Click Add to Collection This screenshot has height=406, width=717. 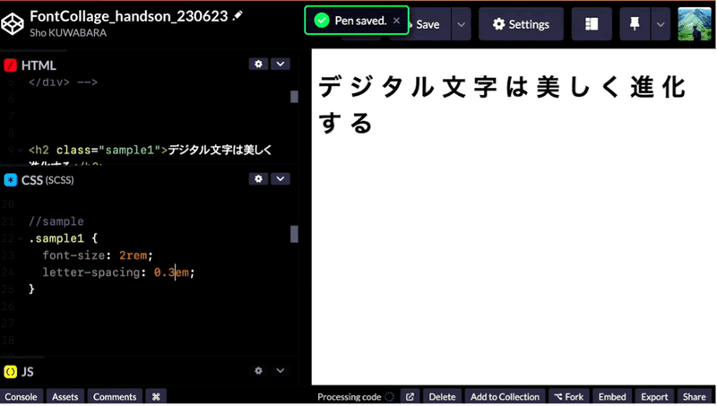pos(505,396)
